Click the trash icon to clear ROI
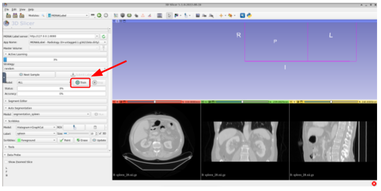The width and height of the screenshot is (381, 191). (95, 128)
